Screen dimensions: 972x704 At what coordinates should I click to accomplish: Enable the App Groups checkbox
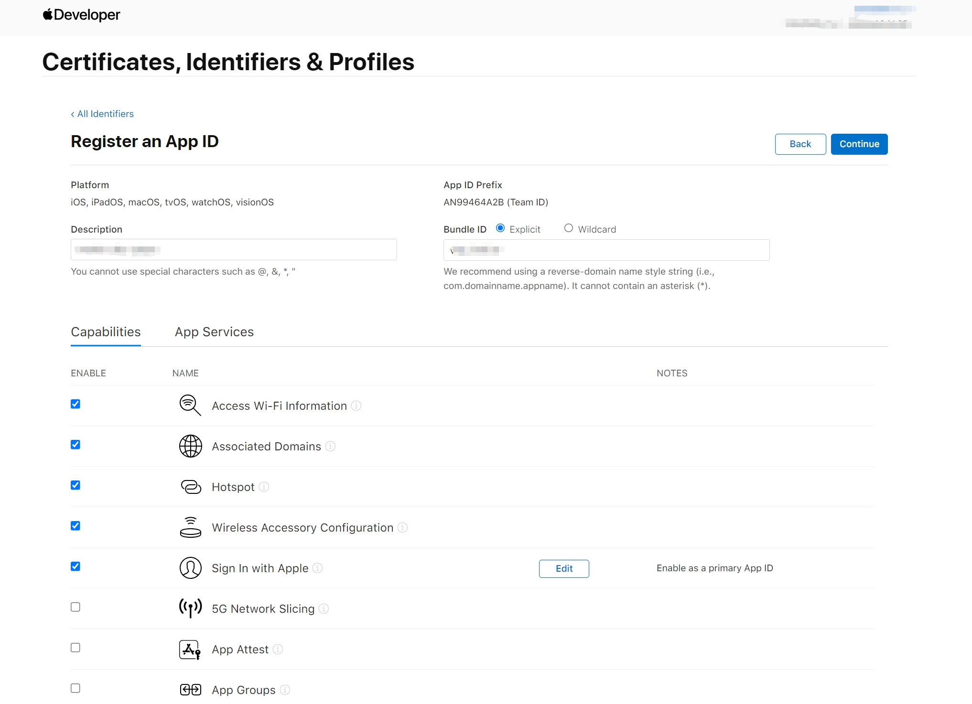pos(76,688)
